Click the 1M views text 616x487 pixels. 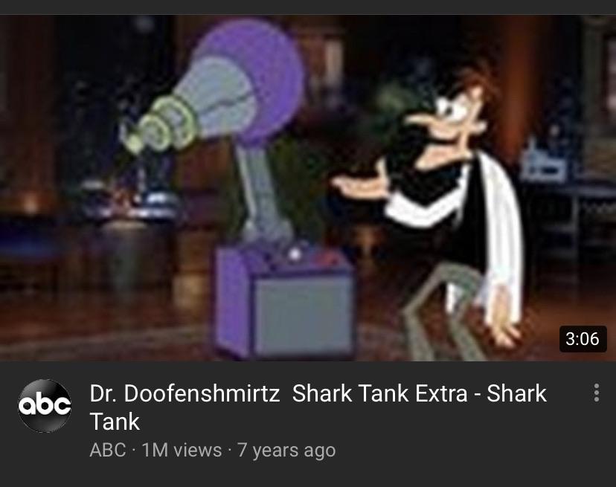(182, 450)
